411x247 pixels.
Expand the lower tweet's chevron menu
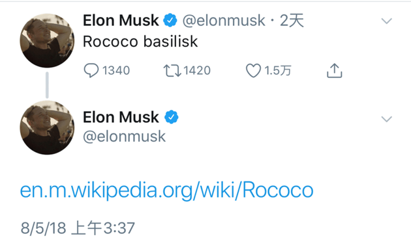(387, 119)
